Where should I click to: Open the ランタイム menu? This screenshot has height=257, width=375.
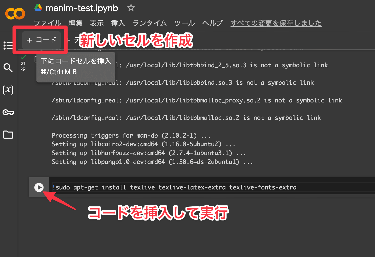[150, 23]
